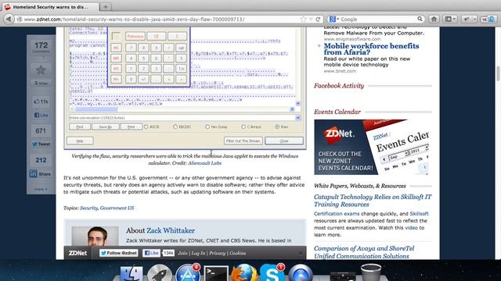Open Skype from the Dock

[x=272, y=273]
